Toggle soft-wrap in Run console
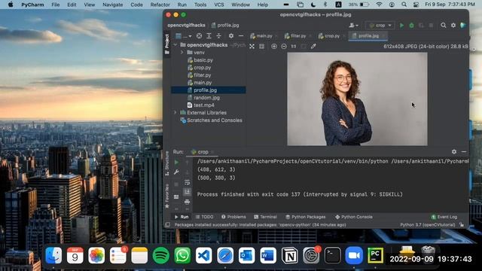This screenshot has width=482, height=271. click(x=187, y=182)
